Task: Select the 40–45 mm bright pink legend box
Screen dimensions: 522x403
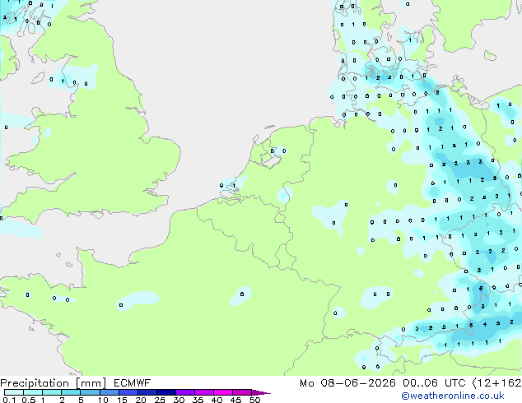Action: (223, 392)
